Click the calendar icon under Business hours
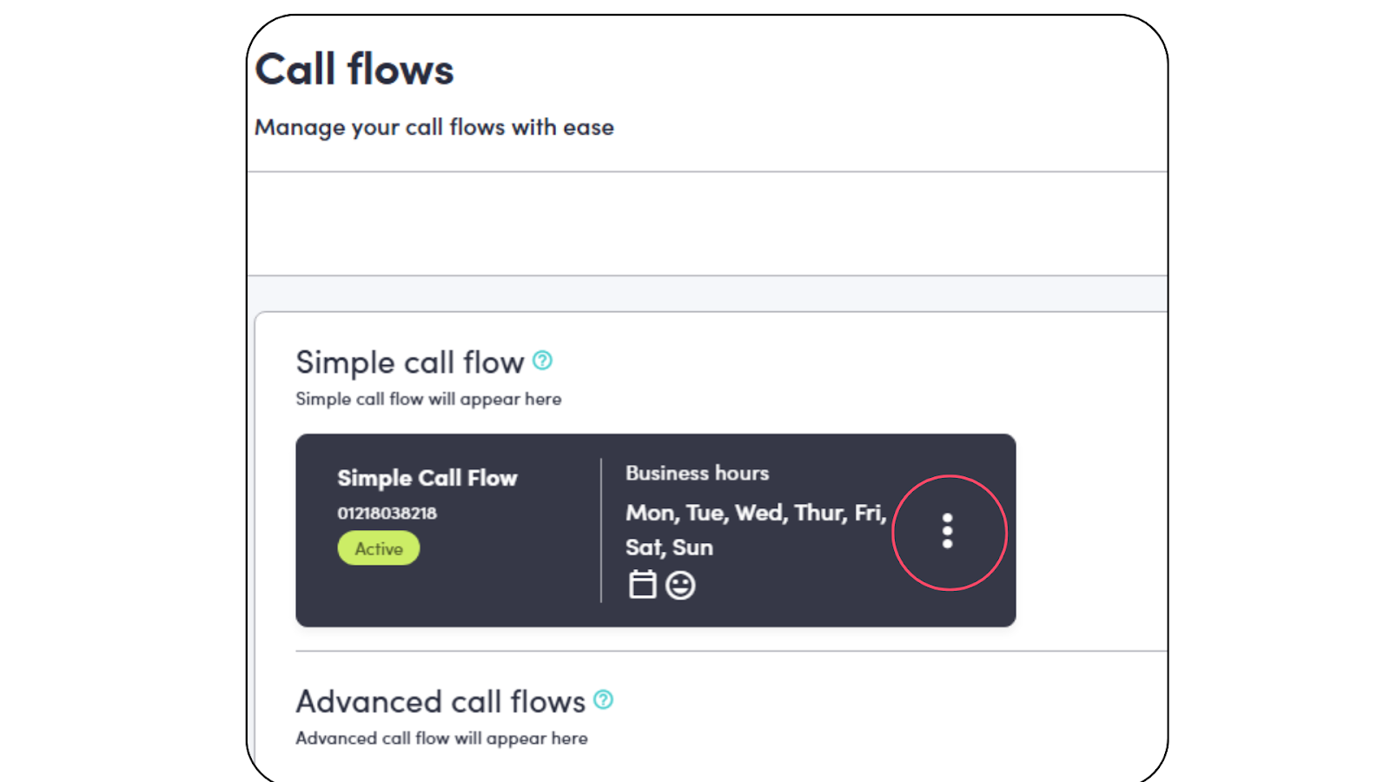 click(642, 585)
